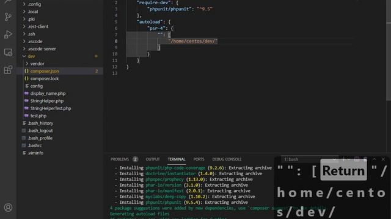Click the PHP icon beside StringHelper.php
The width and height of the screenshot is (391, 219).
click(x=26, y=101)
